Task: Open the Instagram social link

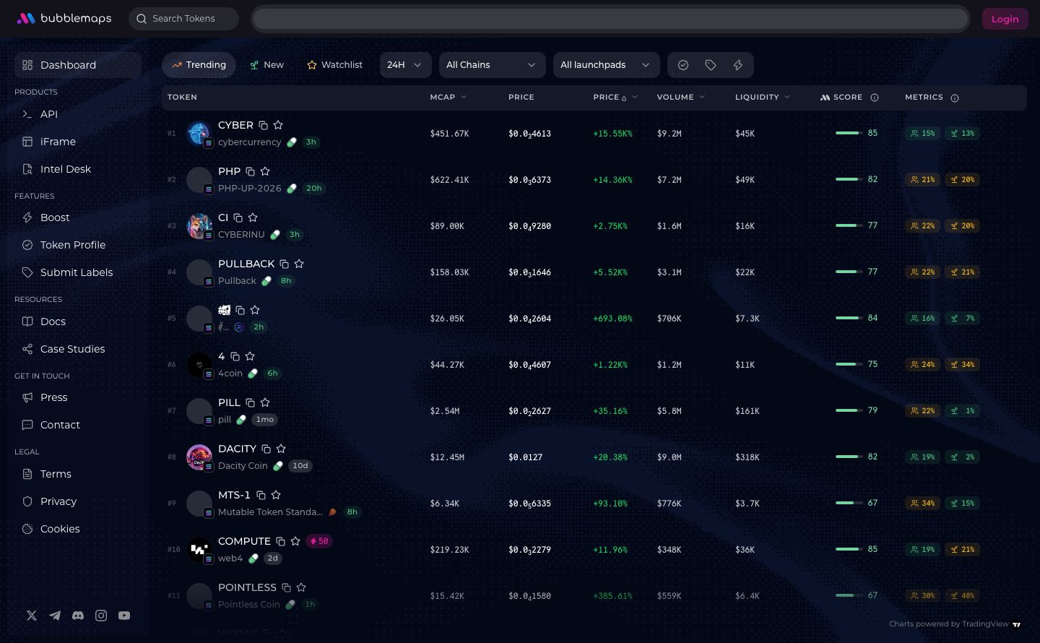Action: pos(101,616)
